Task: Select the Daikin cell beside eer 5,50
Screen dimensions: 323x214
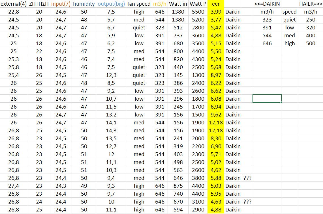Action: 233,51
